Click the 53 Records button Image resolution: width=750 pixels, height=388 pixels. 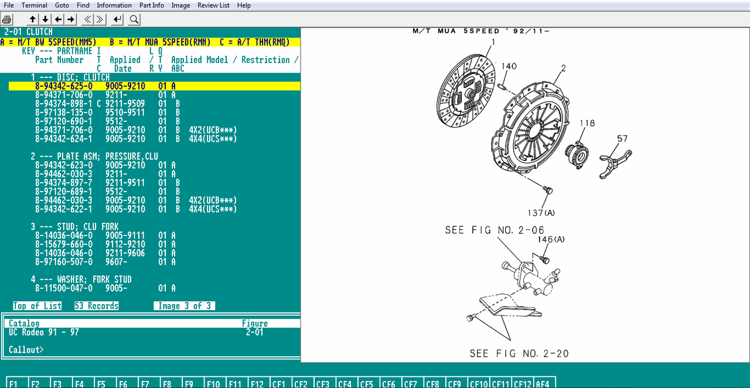pyautogui.click(x=97, y=306)
